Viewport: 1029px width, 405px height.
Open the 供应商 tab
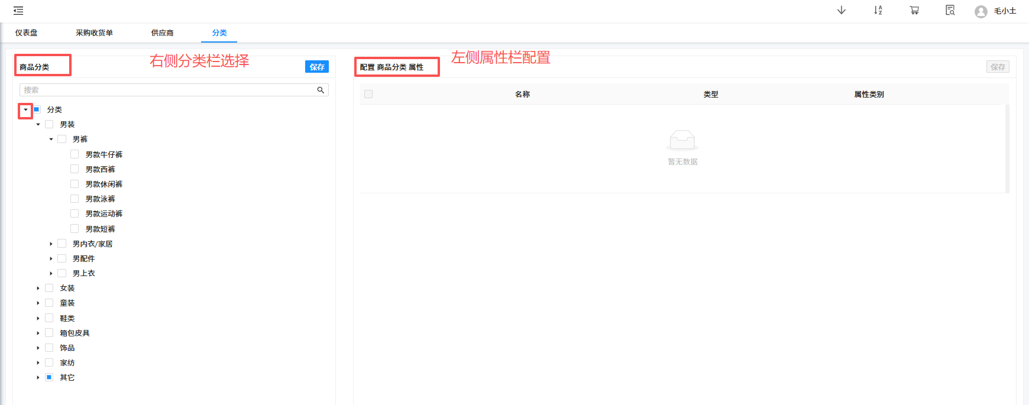[162, 33]
